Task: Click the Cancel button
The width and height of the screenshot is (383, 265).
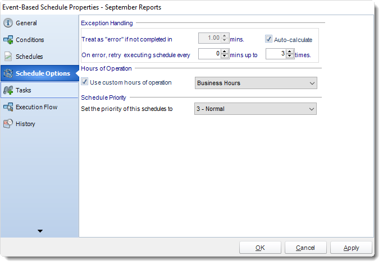Action: click(x=306, y=248)
